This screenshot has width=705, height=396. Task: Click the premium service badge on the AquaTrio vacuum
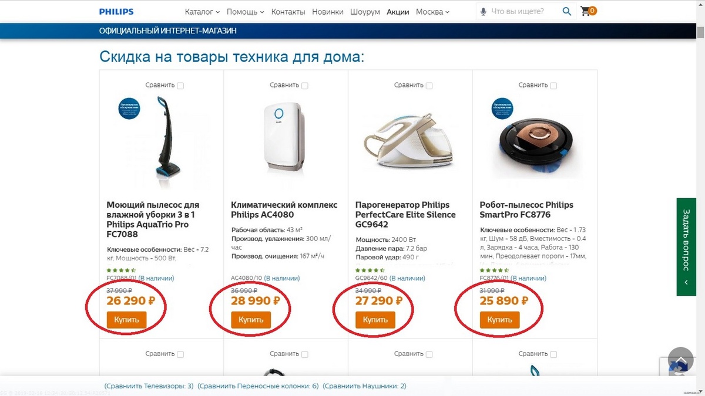[128, 109]
